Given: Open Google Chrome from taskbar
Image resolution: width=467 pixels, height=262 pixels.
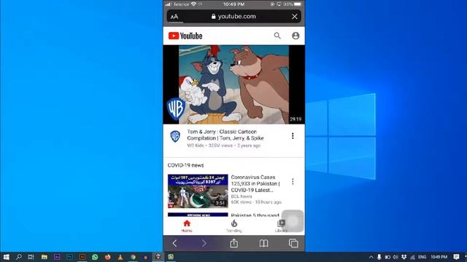Looking at the screenshot, I should pos(133,257).
